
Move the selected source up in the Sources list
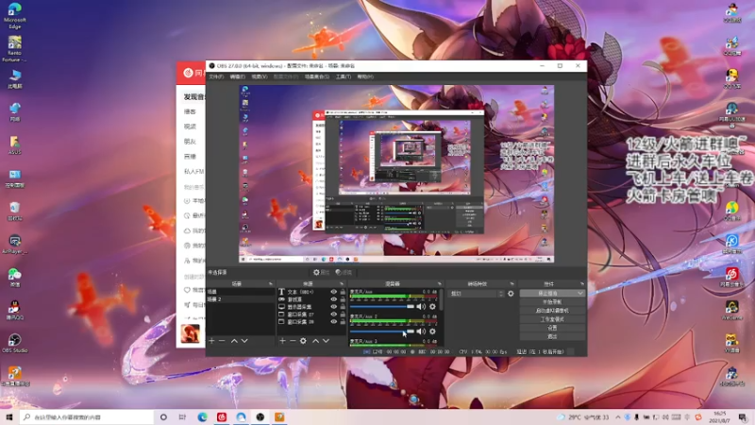click(315, 341)
